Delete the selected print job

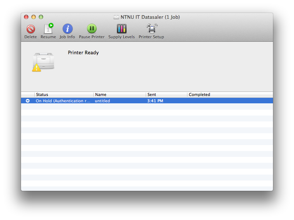coord(31,31)
